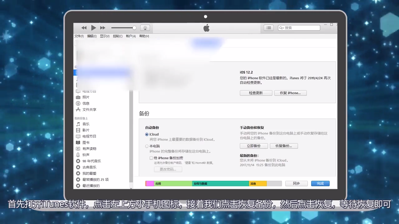
Task: Open the 帐户(A) menu
Action: coord(130,36)
